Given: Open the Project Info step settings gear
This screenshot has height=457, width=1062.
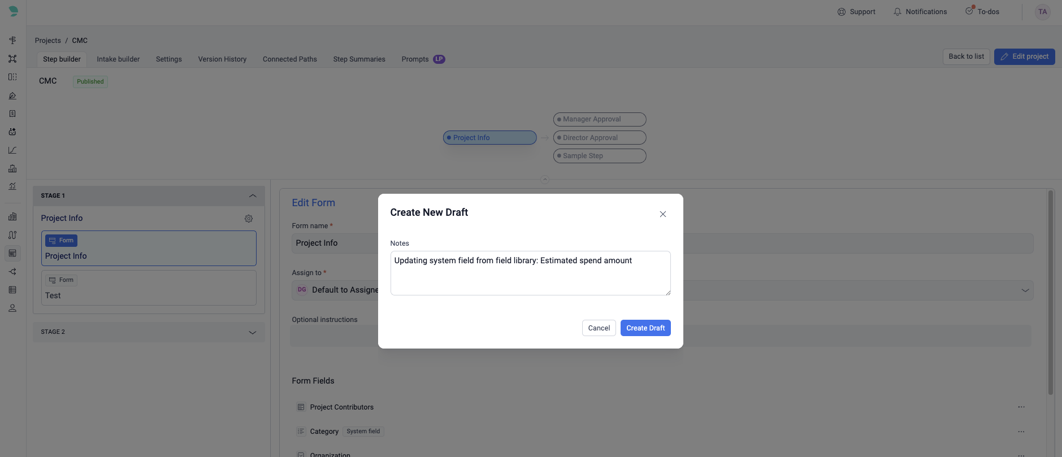Looking at the screenshot, I should pyautogui.click(x=249, y=219).
